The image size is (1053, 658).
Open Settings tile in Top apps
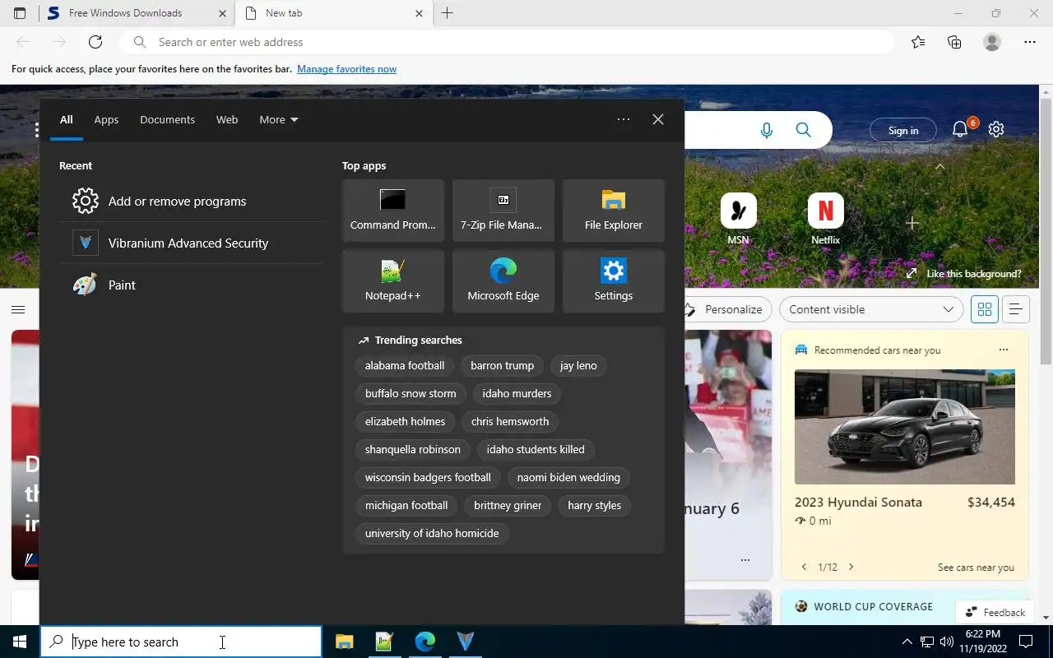(x=614, y=281)
